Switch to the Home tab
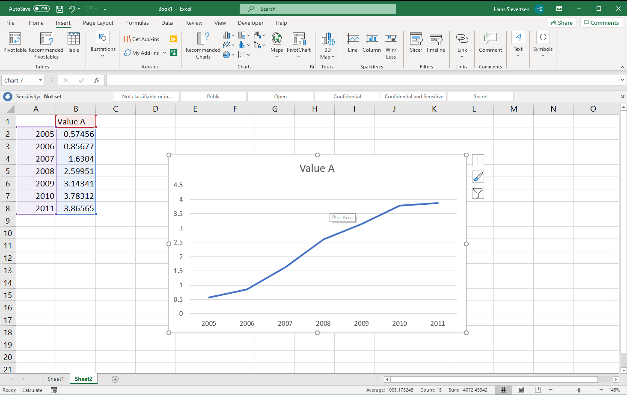This screenshot has width=627, height=395. click(36, 23)
